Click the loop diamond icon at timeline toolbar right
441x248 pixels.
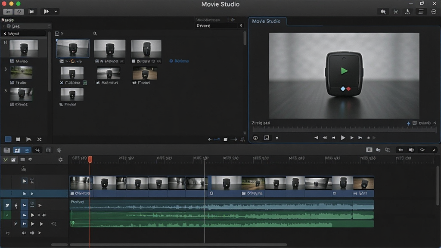click(422, 150)
